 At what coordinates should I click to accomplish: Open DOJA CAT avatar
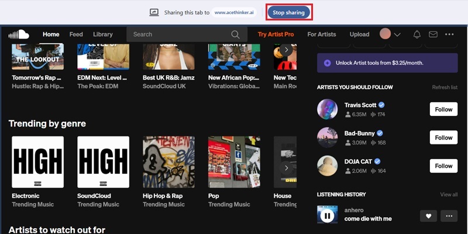328,166
